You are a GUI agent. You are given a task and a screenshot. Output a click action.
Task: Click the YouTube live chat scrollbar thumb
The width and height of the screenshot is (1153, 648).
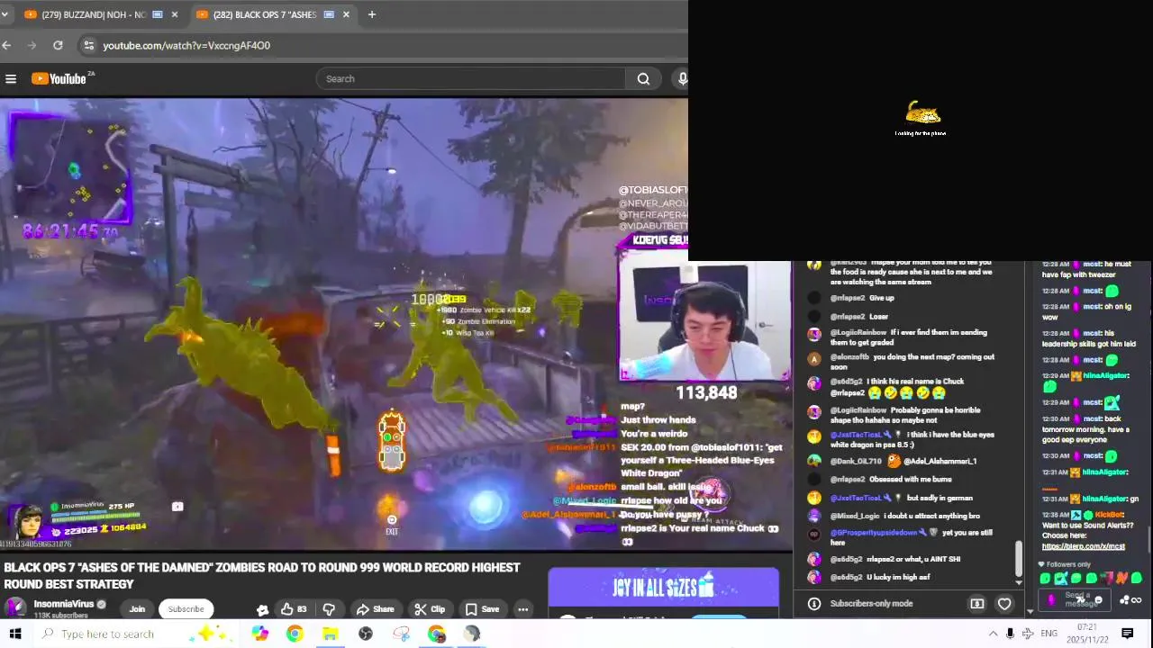1019,558
